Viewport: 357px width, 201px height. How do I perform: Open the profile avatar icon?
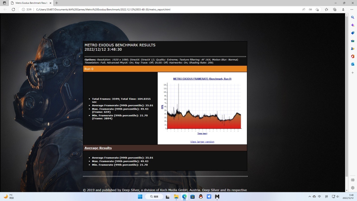pos(343,9)
